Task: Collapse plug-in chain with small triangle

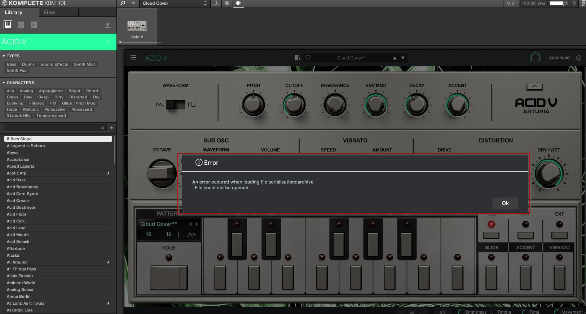Action: click(120, 43)
